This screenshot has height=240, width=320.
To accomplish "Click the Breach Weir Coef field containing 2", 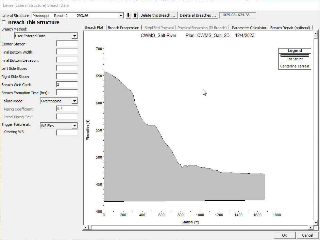I will [67, 84].
